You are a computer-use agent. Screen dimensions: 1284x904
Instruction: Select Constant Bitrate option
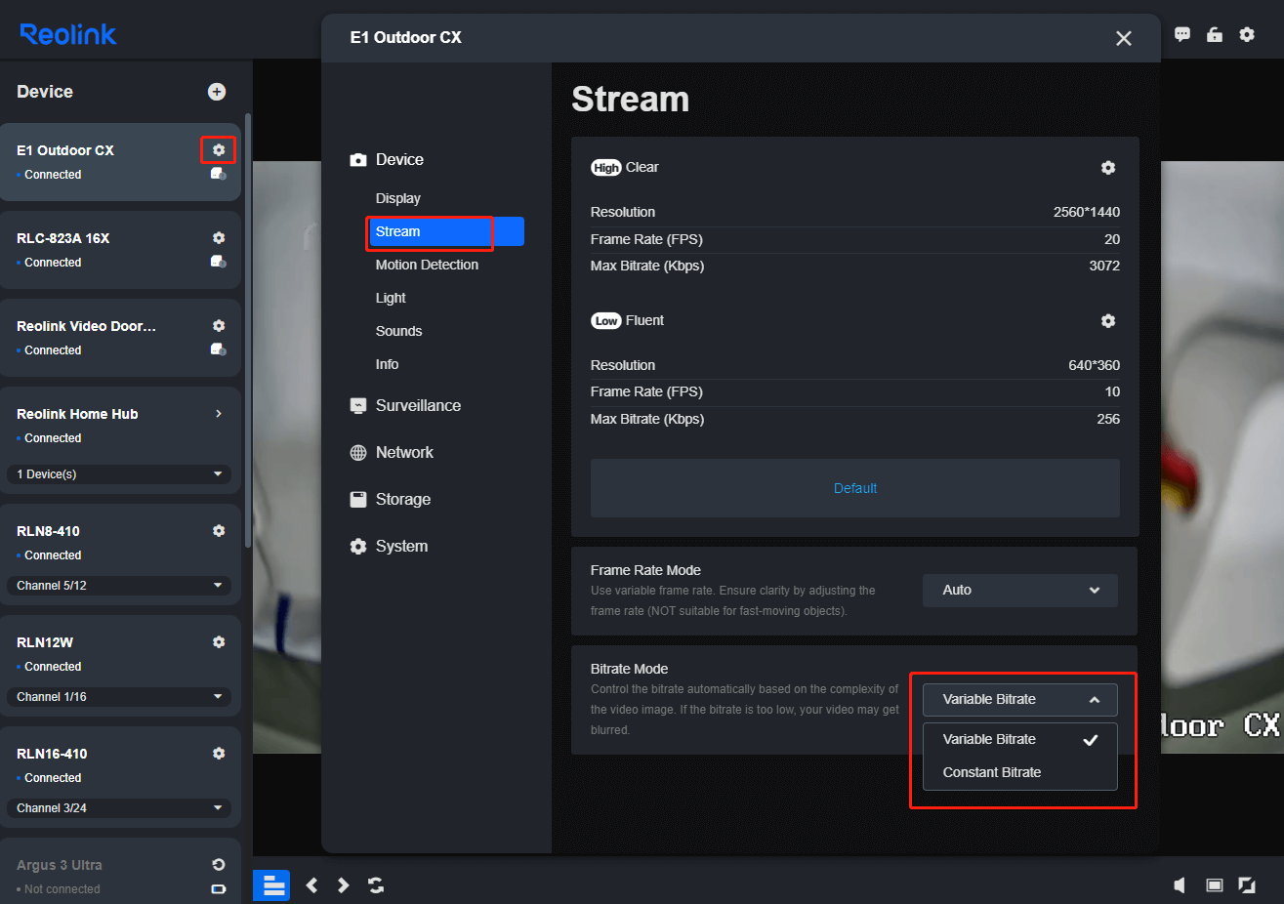pos(1020,772)
